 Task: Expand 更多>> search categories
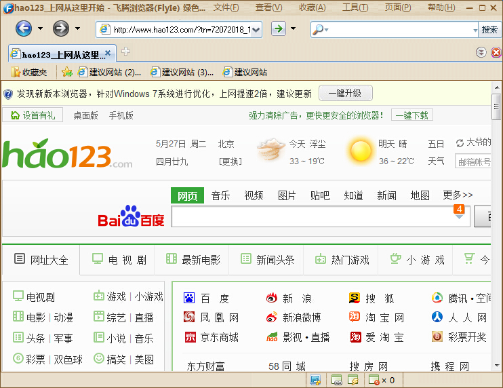(458, 195)
